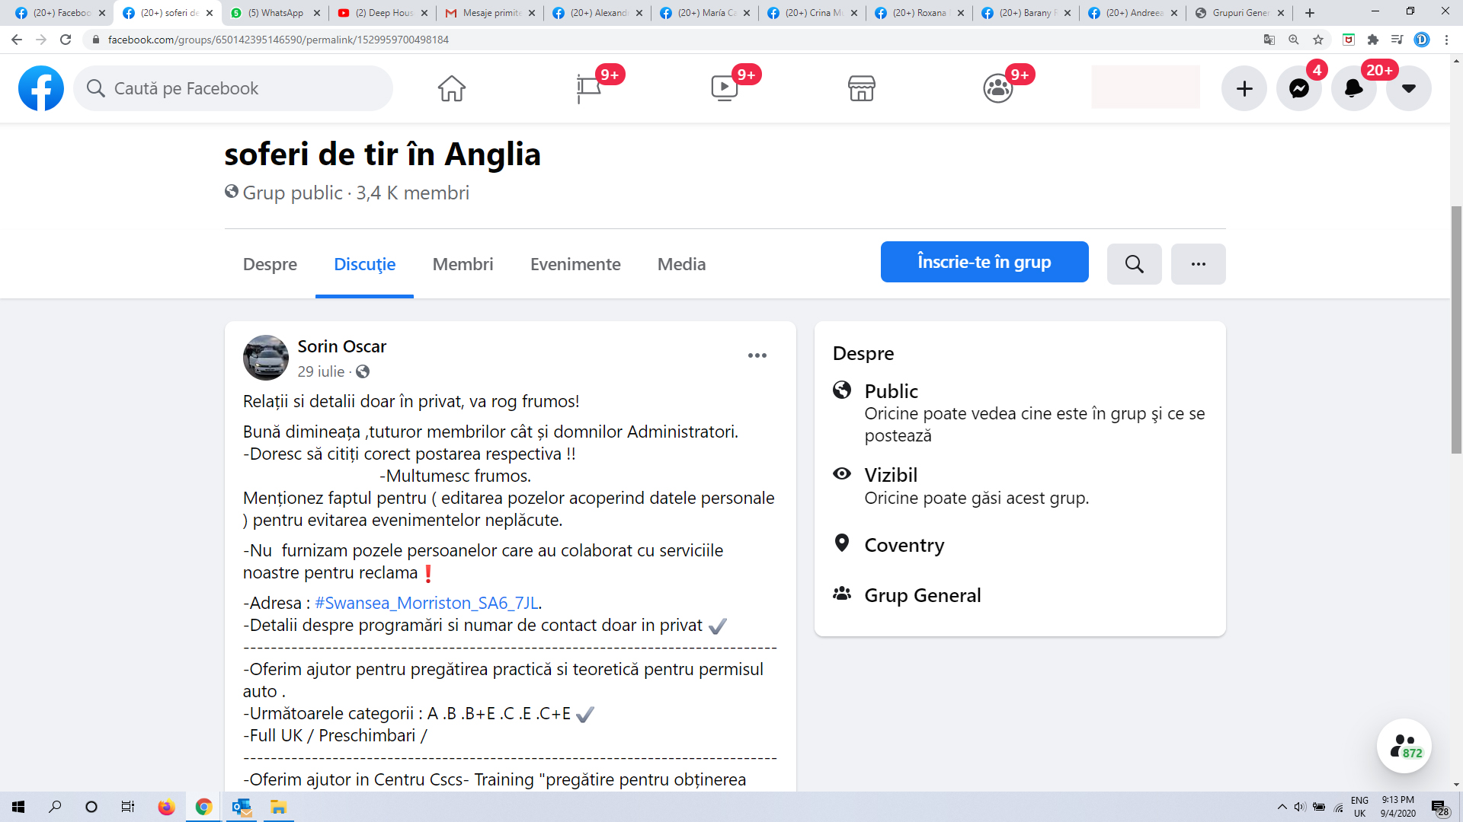Click the page vertical scrollbar

pos(1456,330)
